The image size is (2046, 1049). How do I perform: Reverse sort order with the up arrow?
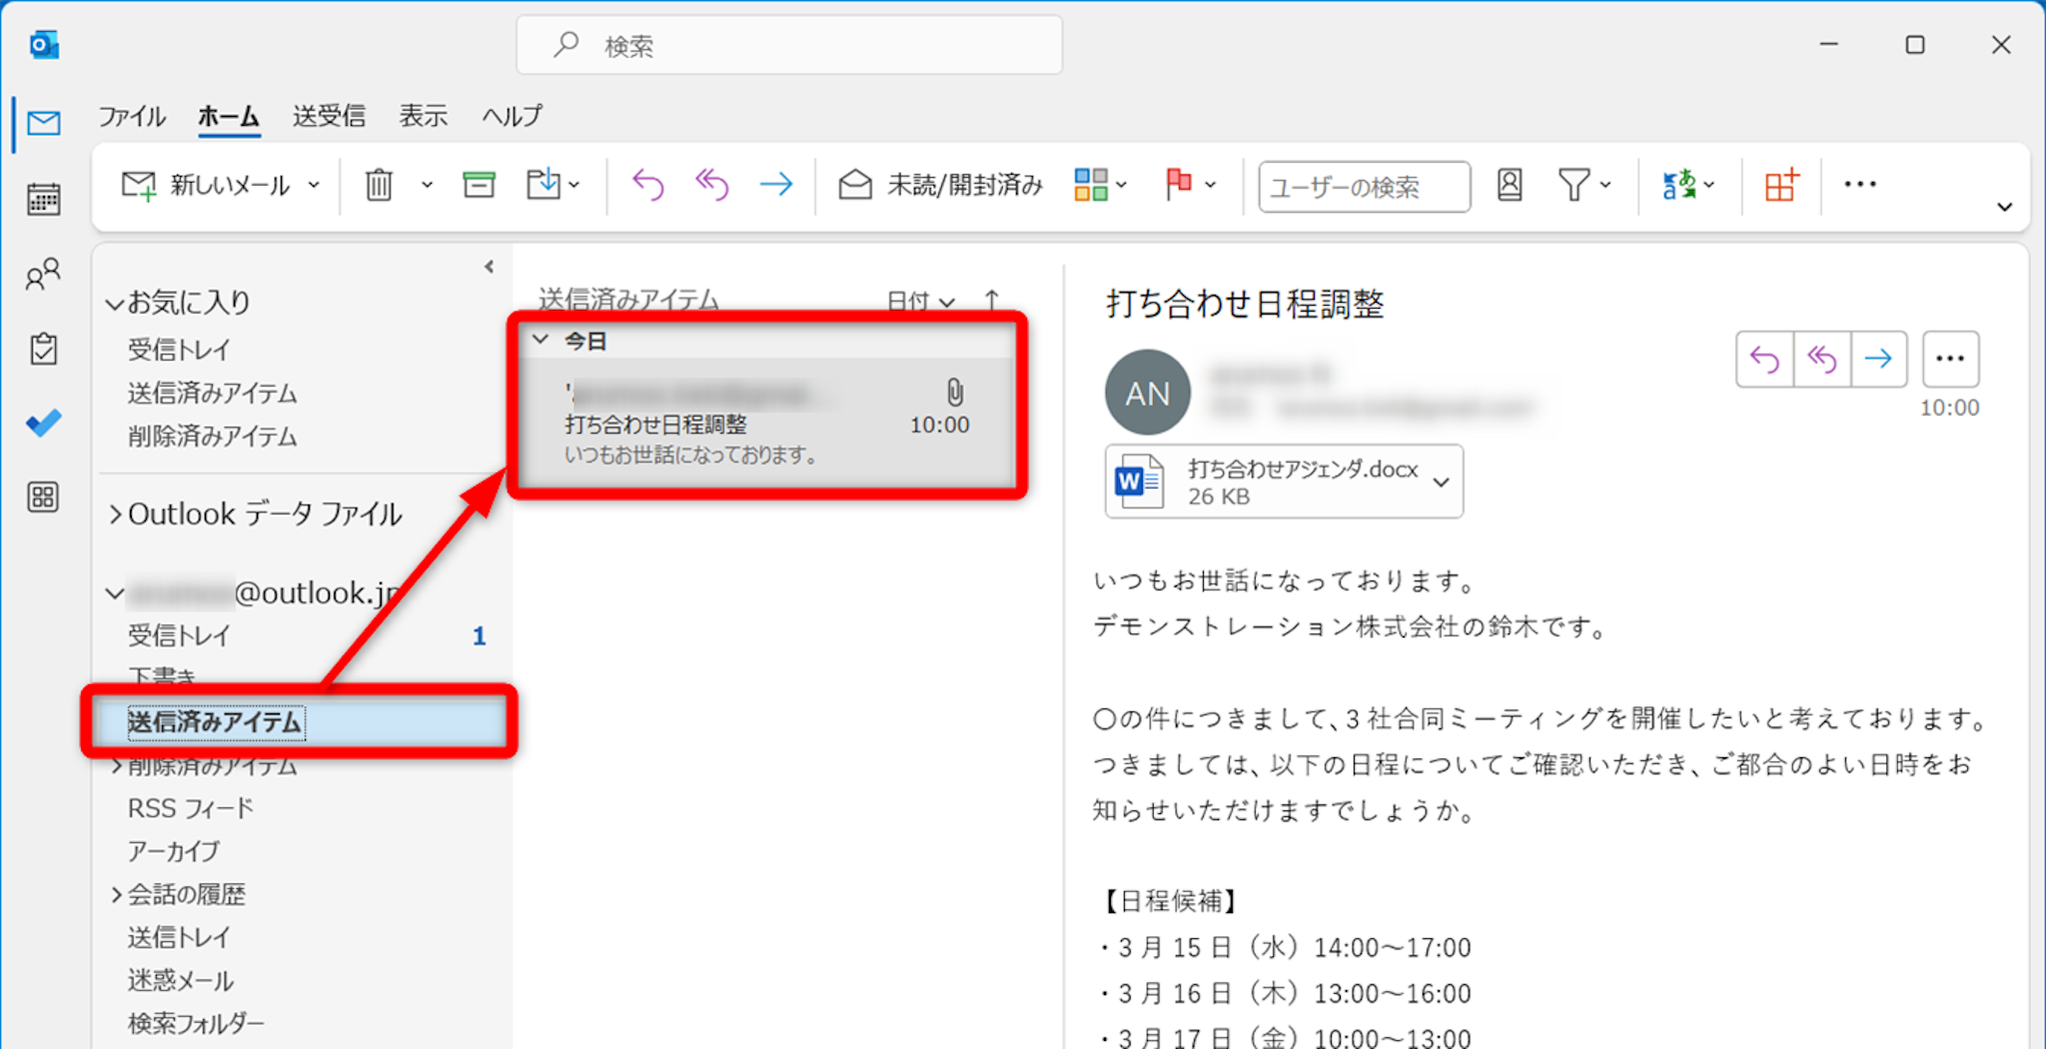click(x=991, y=300)
